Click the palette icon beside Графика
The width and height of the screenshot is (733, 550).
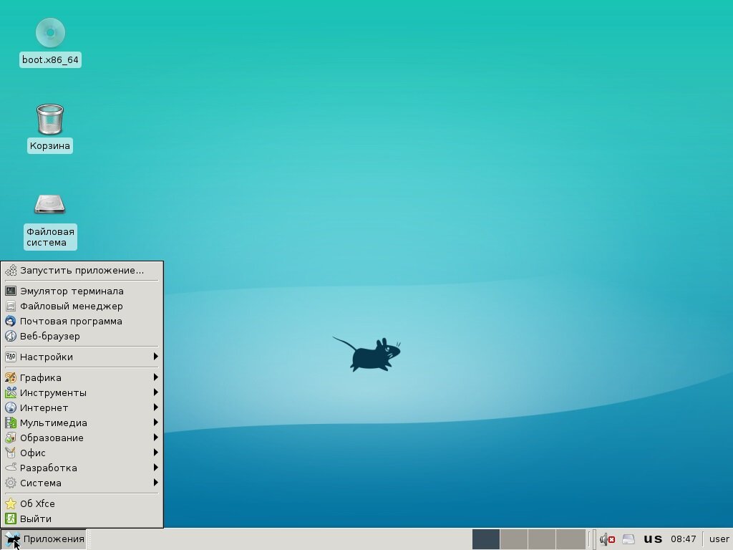10,377
